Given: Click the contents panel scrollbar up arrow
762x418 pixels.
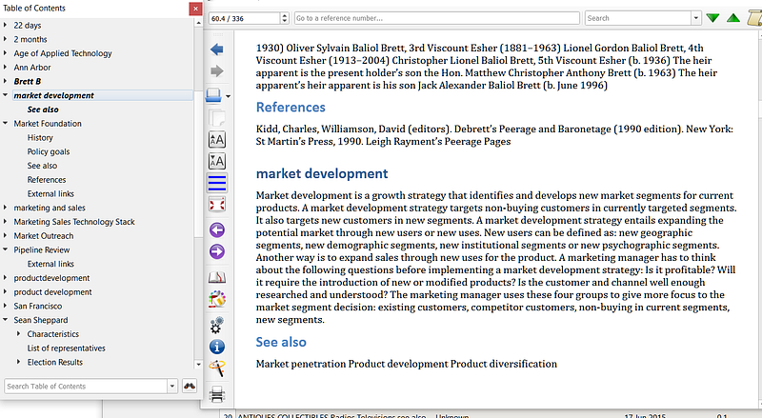Looking at the screenshot, I should (x=198, y=23).
